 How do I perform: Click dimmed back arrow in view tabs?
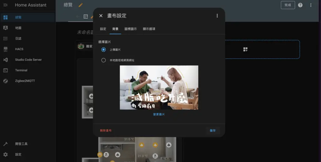78,17
